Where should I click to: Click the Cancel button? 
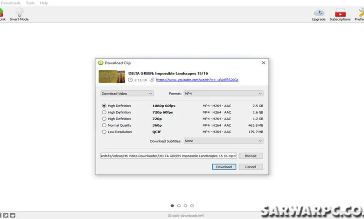click(251, 167)
